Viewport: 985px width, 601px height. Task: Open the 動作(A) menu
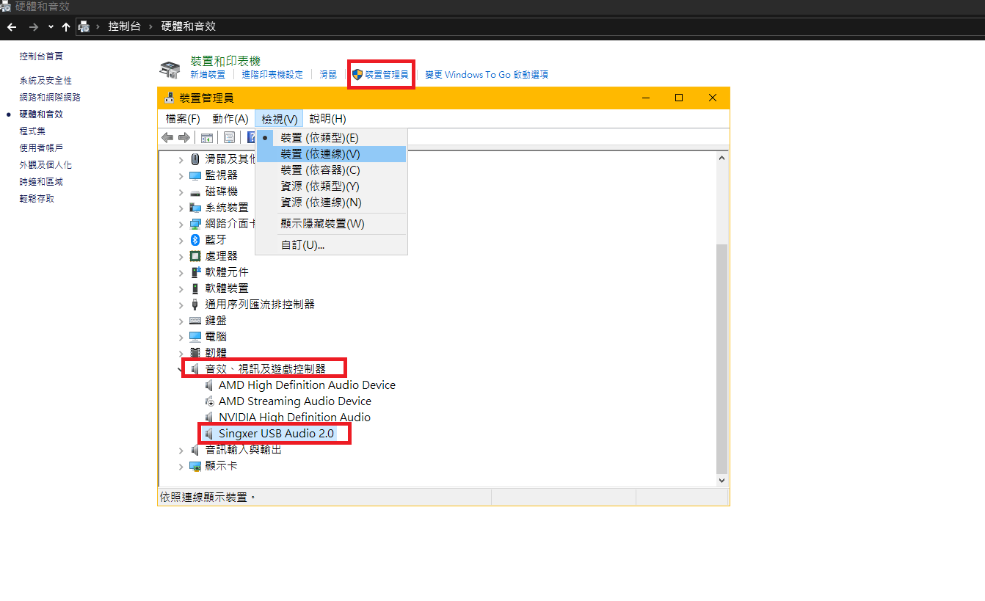tap(230, 119)
